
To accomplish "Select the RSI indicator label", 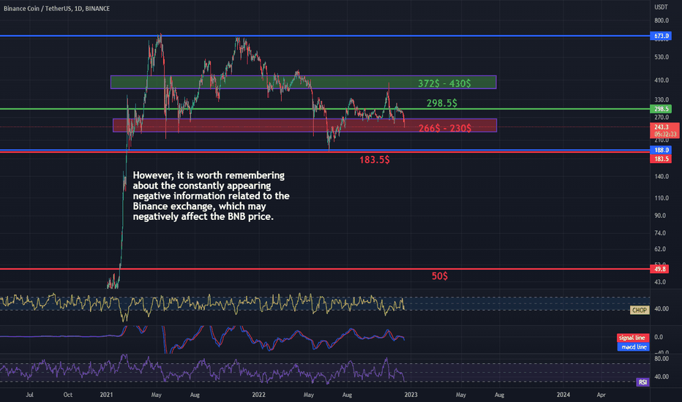I will (x=642, y=382).
